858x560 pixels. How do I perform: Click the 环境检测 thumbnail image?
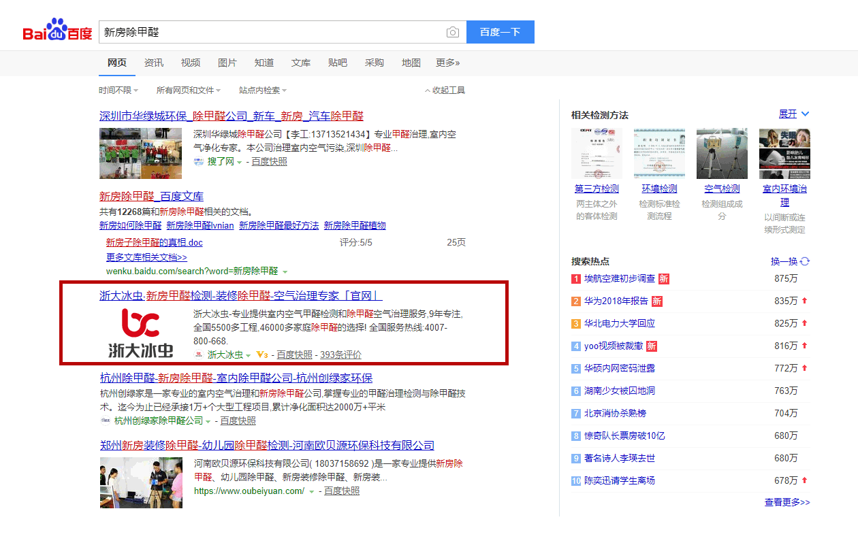pos(659,154)
